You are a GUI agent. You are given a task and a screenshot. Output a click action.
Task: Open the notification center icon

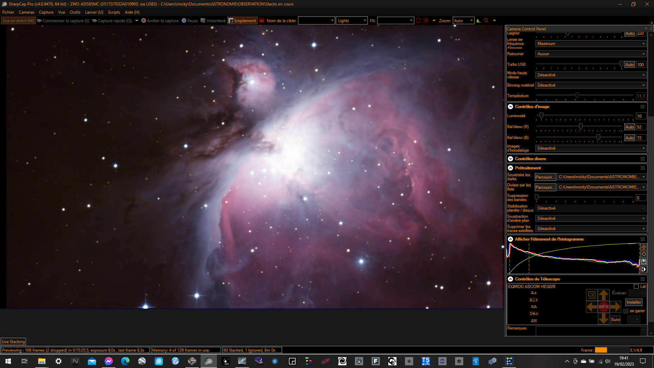(x=643, y=361)
